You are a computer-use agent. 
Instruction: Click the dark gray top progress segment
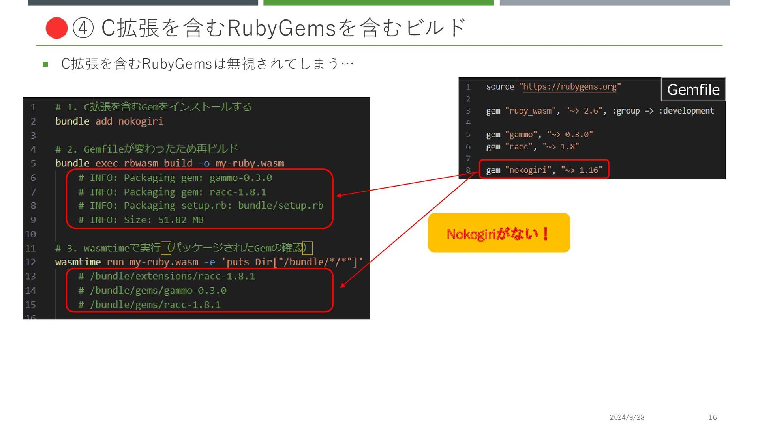[143, 2]
